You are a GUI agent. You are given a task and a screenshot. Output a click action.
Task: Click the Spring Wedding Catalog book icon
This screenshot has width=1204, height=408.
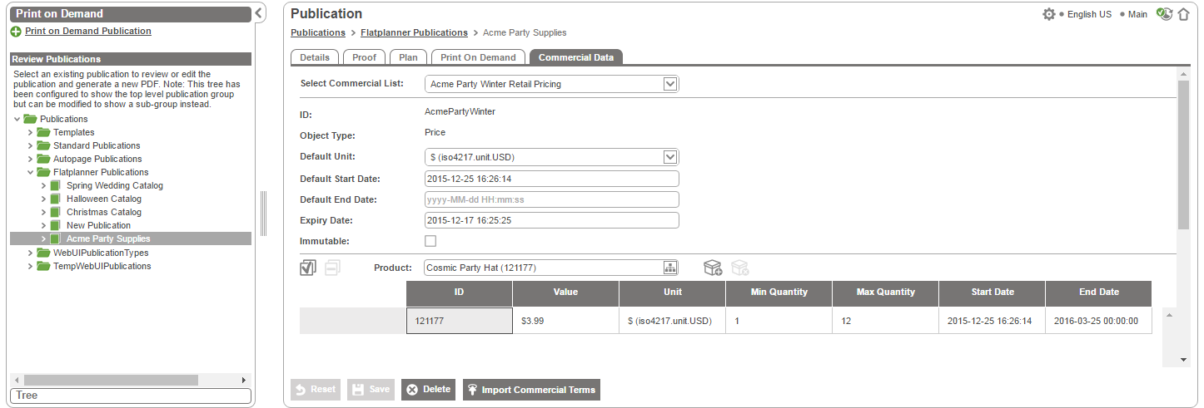coord(56,185)
